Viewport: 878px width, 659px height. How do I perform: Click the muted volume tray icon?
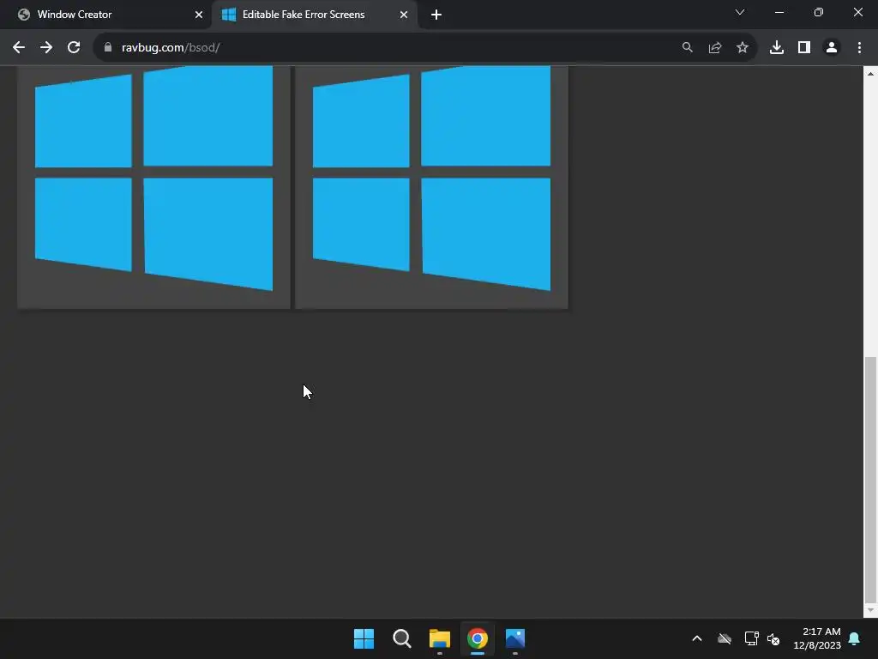point(773,638)
